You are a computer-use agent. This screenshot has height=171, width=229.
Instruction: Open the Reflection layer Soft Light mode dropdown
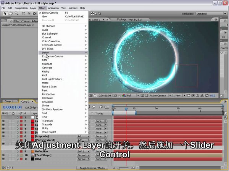pyautogui.click(x=83, y=151)
